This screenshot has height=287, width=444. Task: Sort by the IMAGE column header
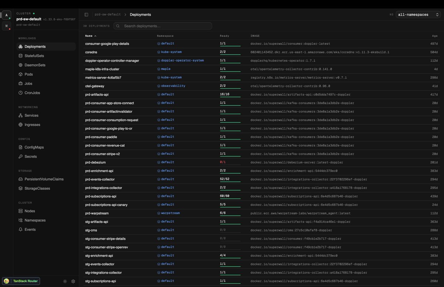click(255, 36)
